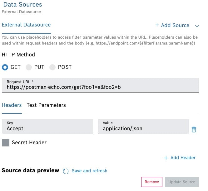This screenshot has height=191, width=208.
Task: Focus the Request URL input field
Action: click(x=100, y=87)
